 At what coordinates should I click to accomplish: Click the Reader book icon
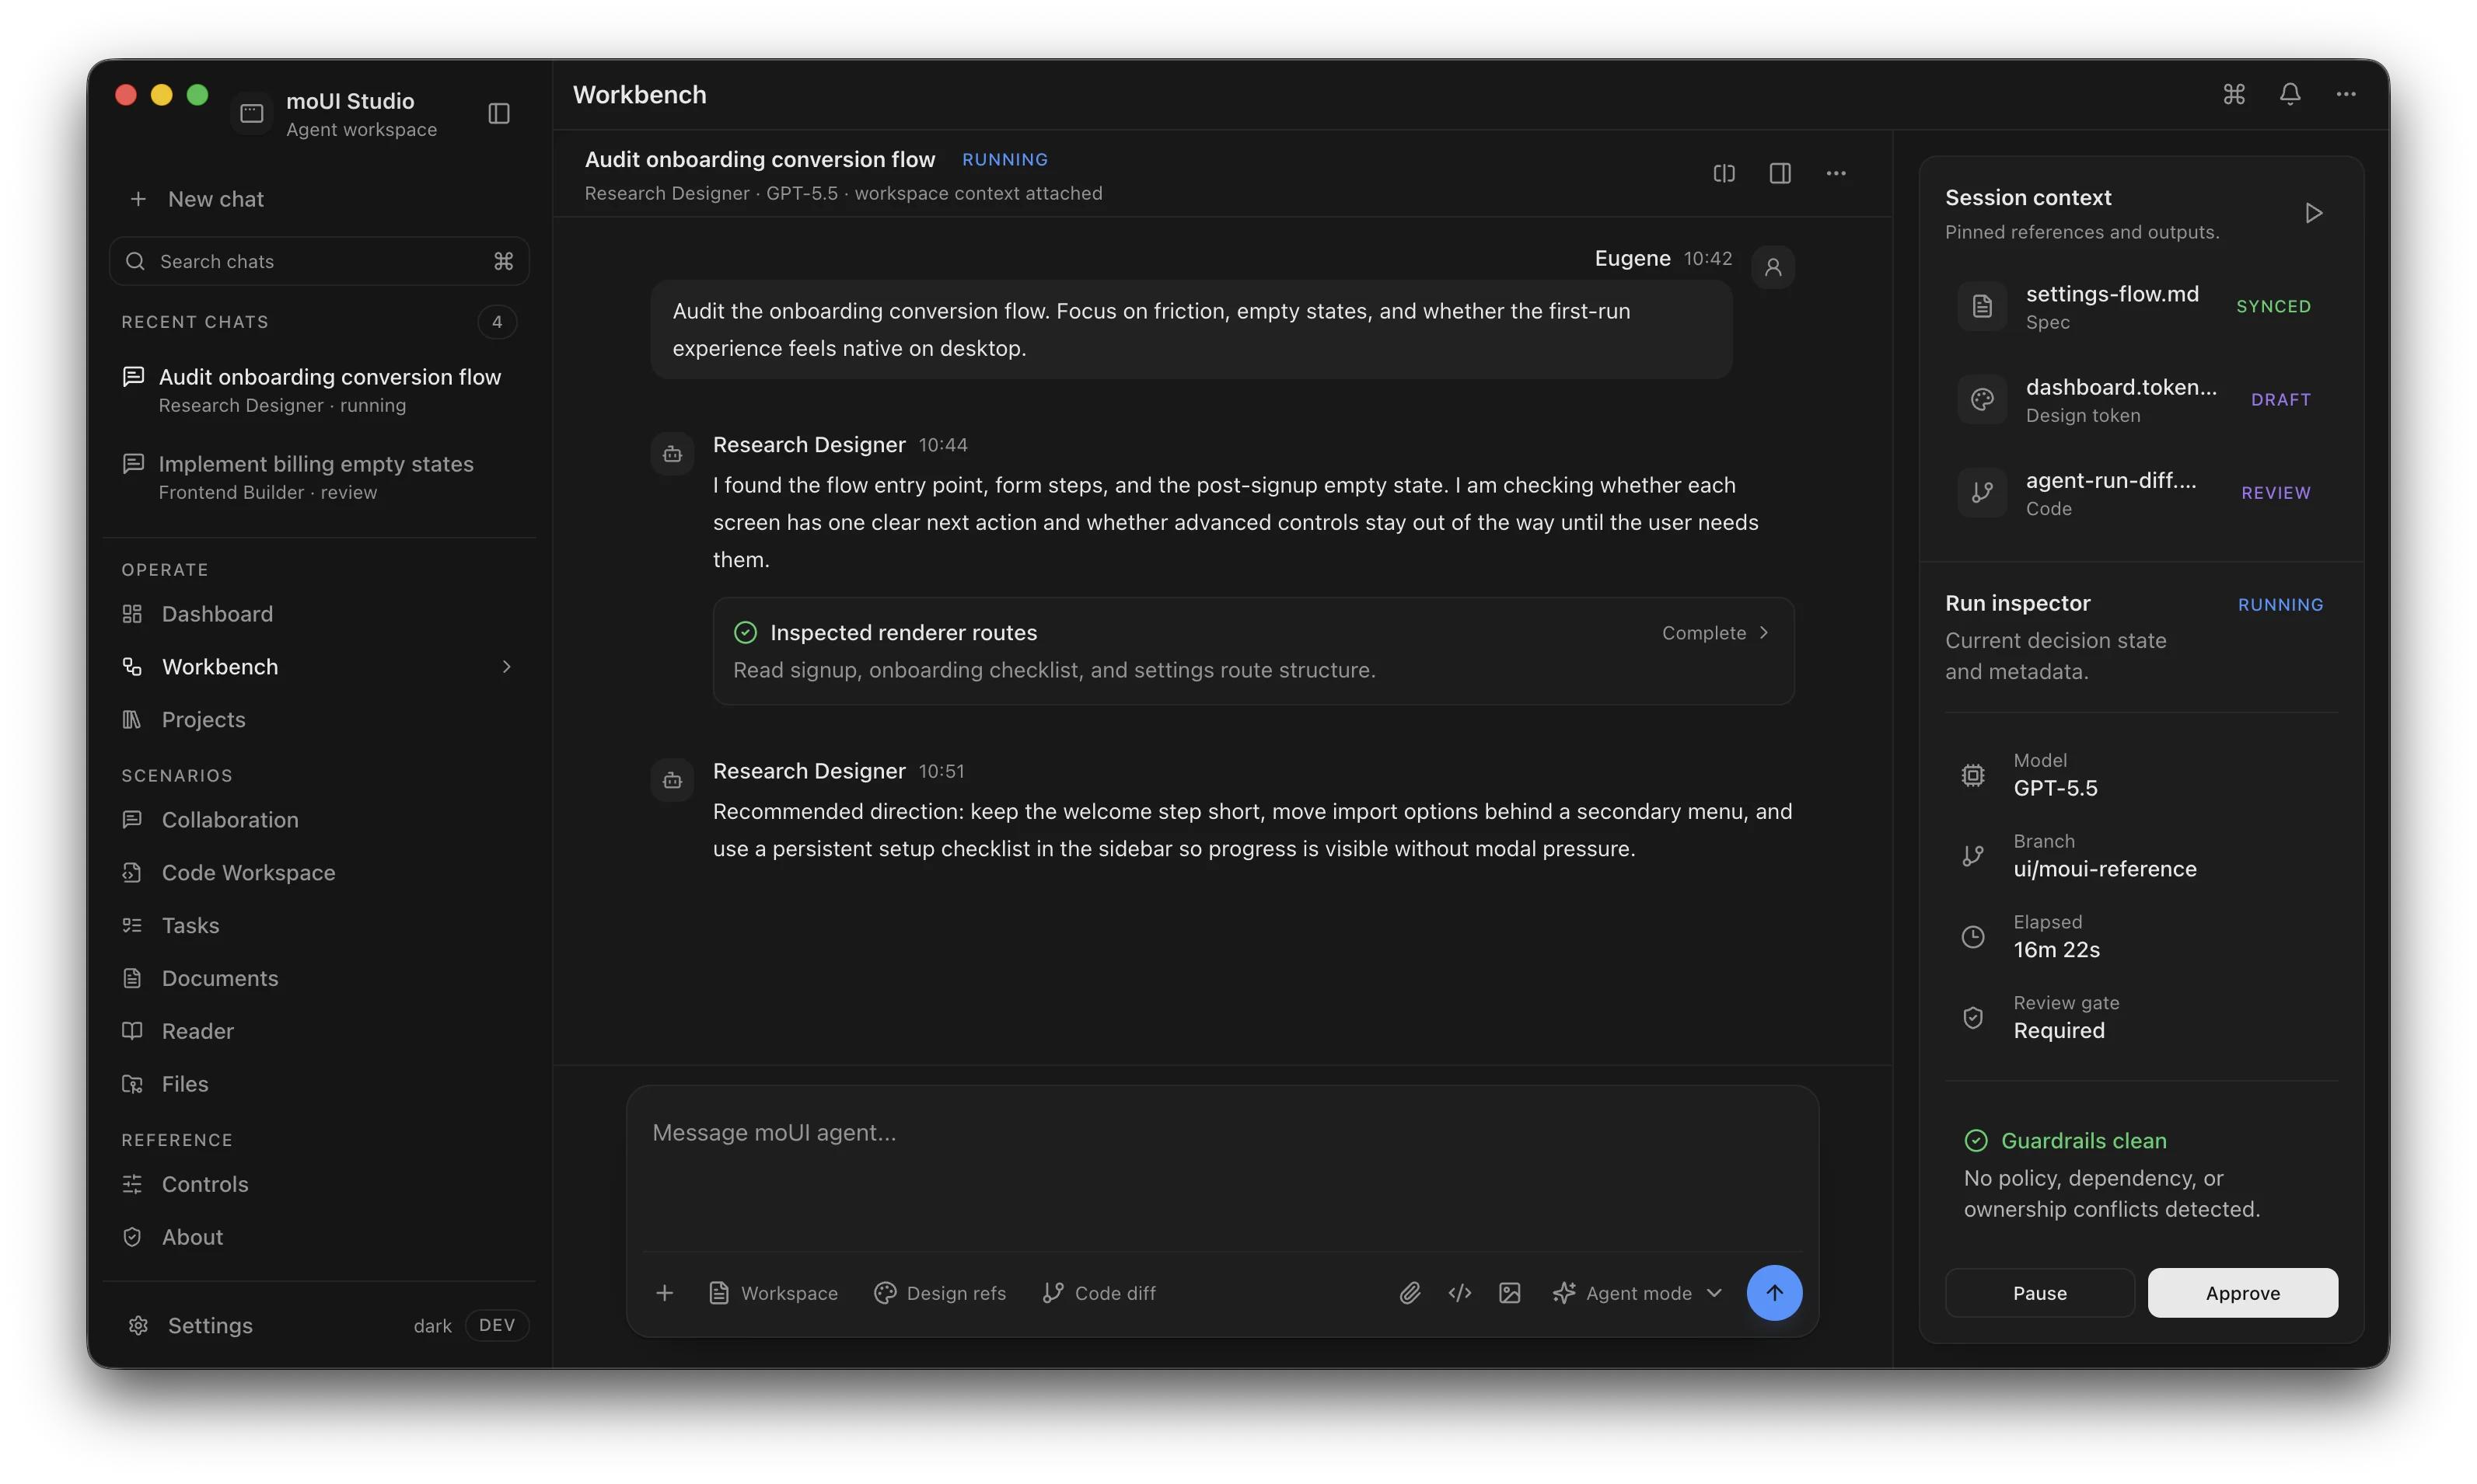point(132,1030)
